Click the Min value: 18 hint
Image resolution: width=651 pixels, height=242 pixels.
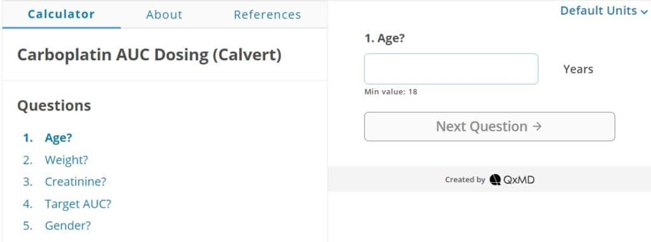coord(391,91)
